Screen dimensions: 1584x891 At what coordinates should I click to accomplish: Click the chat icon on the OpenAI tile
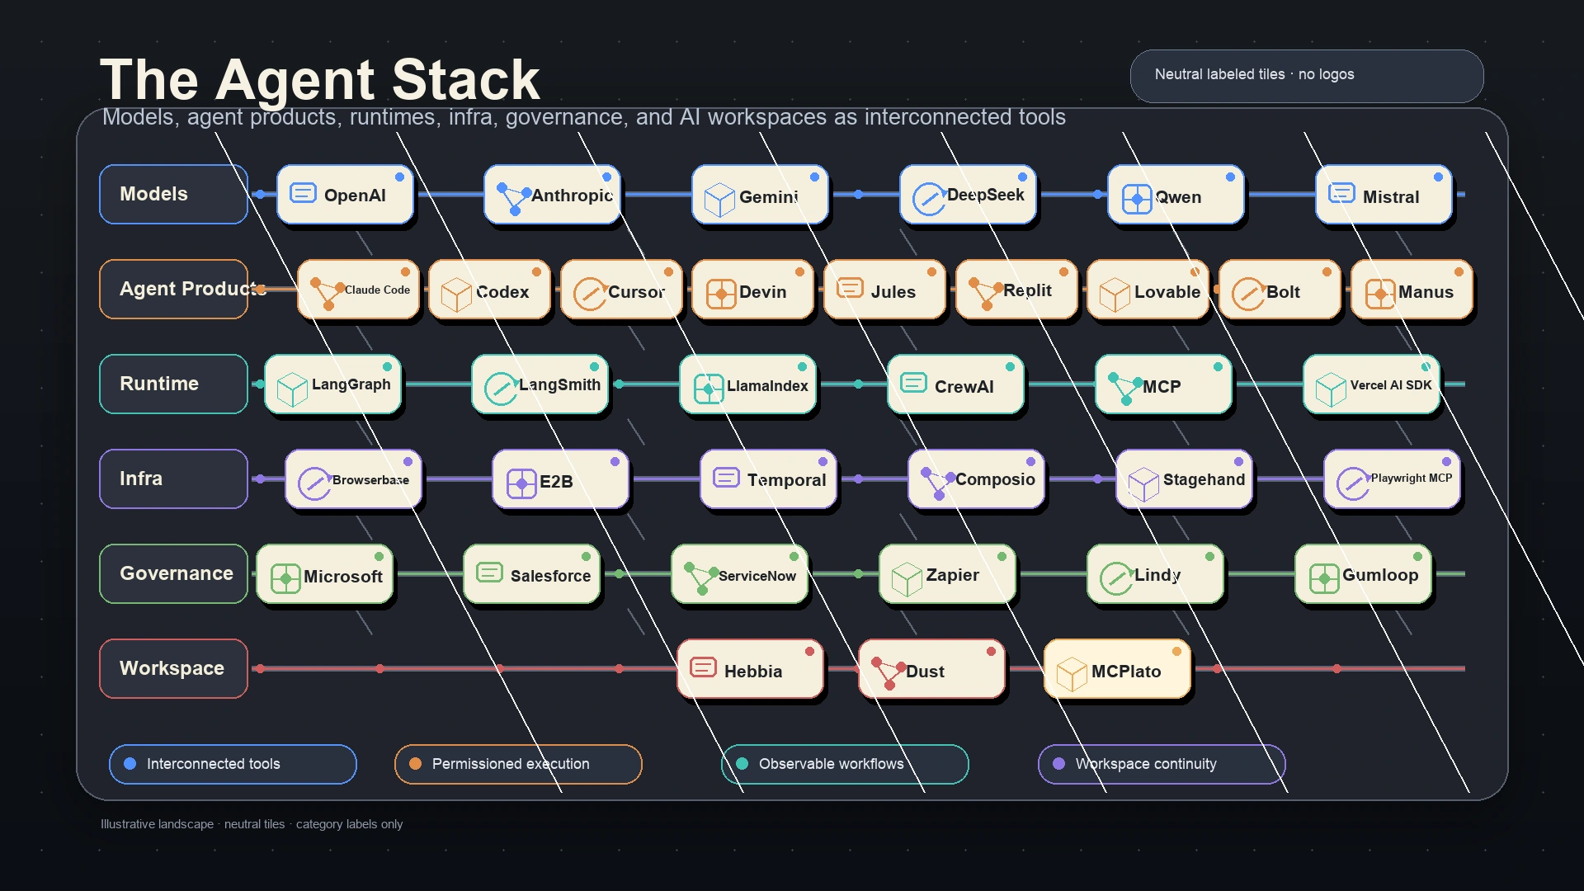tap(303, 193)
